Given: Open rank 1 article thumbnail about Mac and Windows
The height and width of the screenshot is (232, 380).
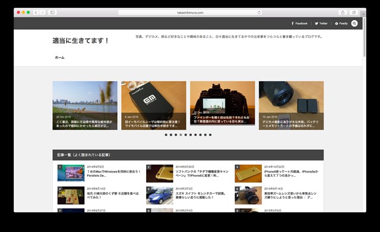Looking at the screenshot, I should click(x=71, y=173).
